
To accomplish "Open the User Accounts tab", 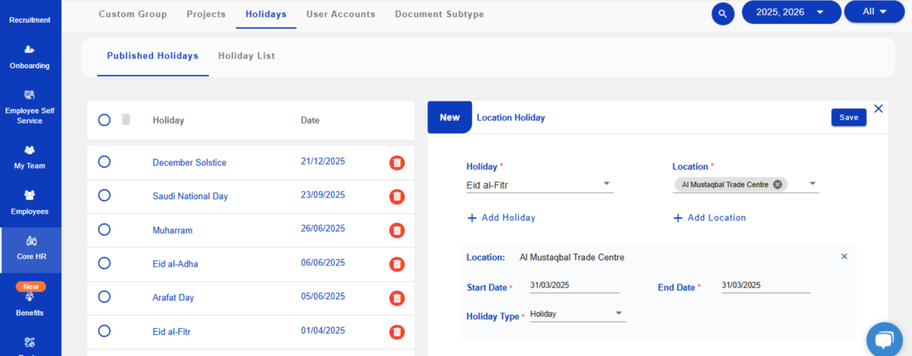I will (x=341, y=14).
